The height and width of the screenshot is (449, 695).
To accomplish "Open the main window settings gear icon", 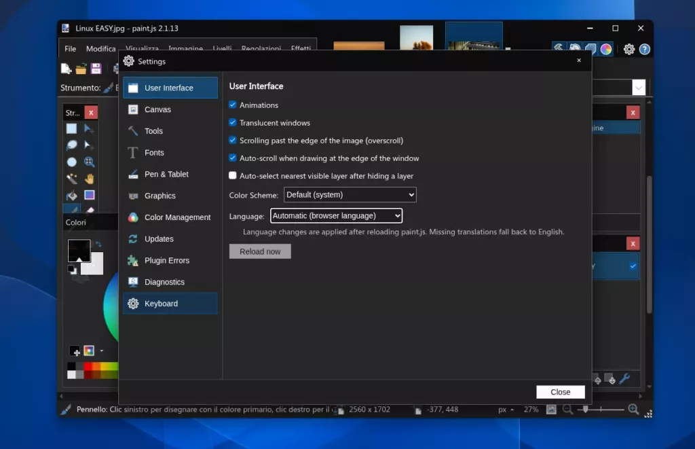I will click(629, 50).
